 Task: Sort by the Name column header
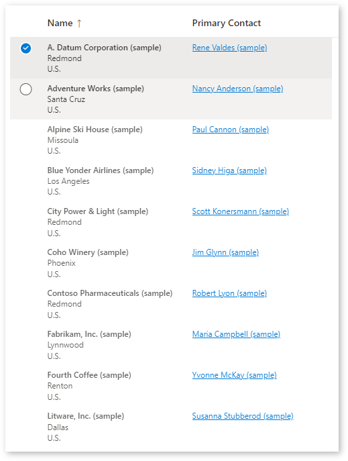[x=60, y=23]
